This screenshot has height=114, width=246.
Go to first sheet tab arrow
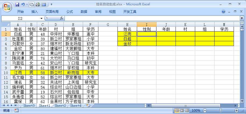click(x=3, y=105)
